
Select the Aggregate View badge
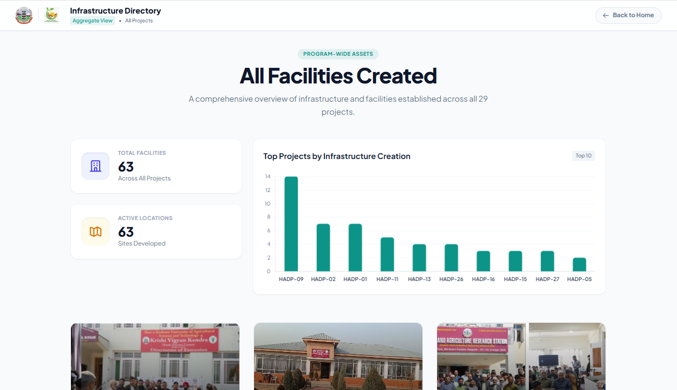tap(92, 21)
